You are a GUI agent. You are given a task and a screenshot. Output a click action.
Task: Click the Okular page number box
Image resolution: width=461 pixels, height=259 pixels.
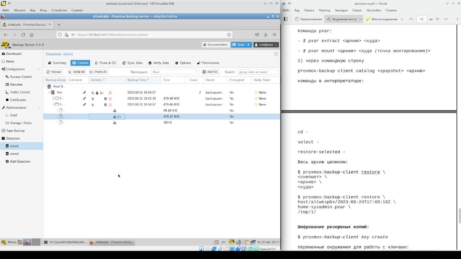click(x=421, y=19)
